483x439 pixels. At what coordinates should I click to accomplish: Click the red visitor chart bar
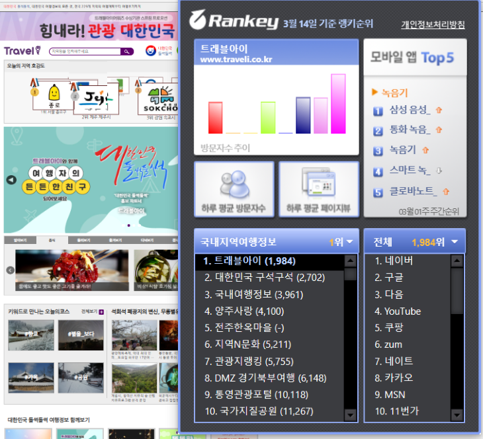coord(215,118)
